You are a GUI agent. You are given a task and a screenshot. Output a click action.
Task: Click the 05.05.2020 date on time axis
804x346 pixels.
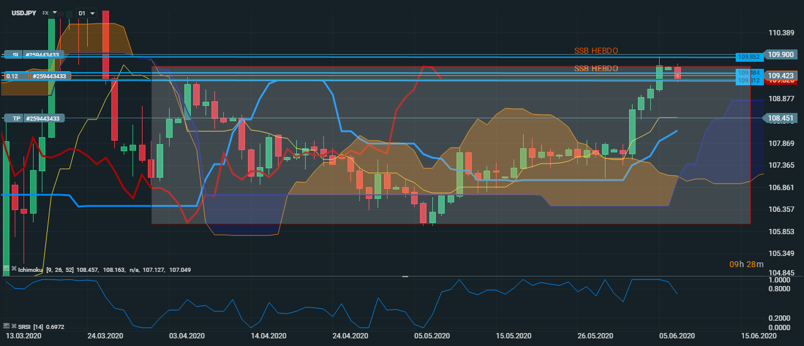point(432,335)
